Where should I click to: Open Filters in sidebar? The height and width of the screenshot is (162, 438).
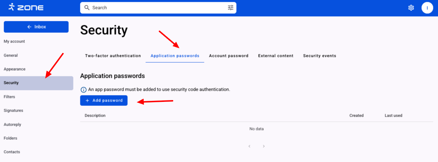tap(9, 97)
